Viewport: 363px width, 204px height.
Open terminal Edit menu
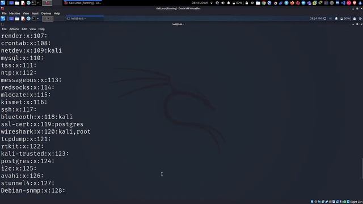[x=24, y=29]
